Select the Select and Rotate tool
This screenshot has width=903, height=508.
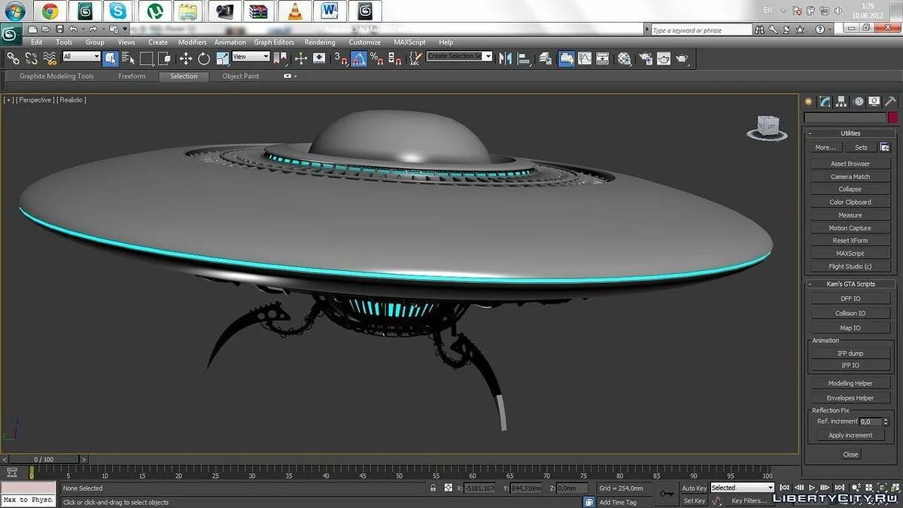(204, 58)
